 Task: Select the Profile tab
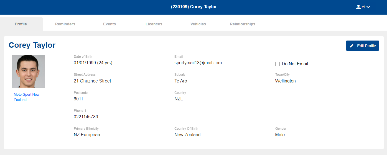point(21,24)
